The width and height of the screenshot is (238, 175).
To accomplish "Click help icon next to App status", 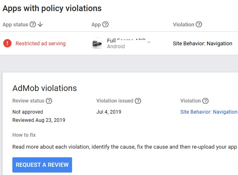I will (33, 24).
